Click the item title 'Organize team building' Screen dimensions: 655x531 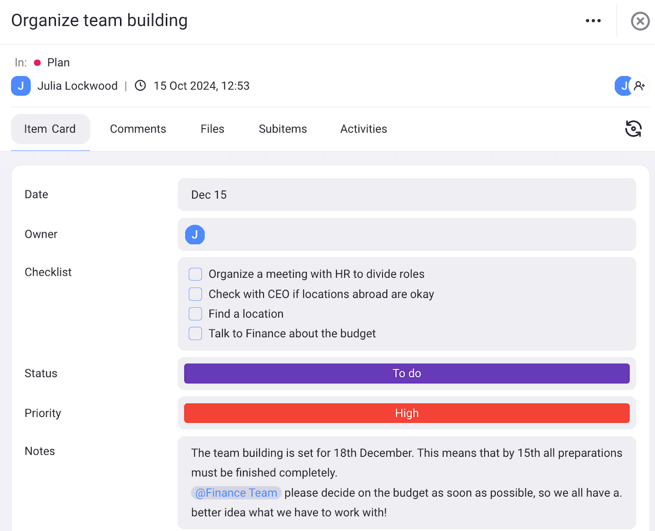pos(99,21)
